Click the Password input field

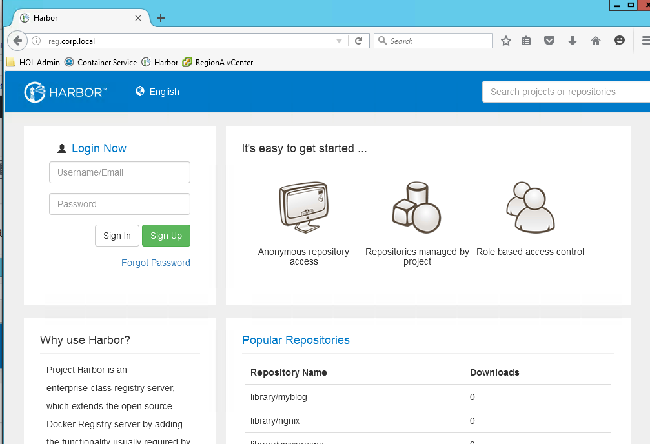click(120, 204)
